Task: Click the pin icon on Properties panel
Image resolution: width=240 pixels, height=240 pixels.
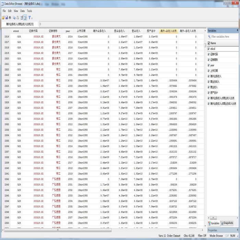Action: (x=237, y=230)
